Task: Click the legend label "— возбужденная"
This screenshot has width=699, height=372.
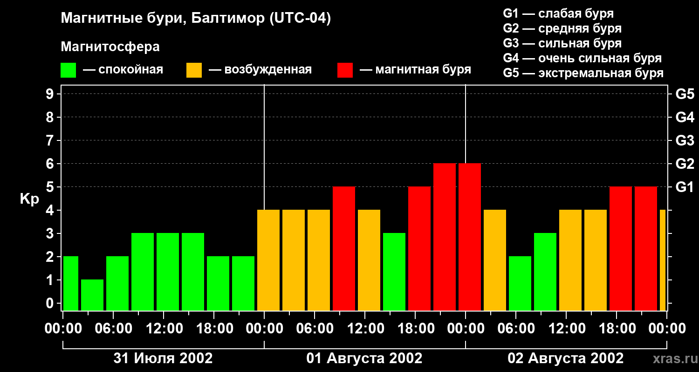Action: [260, 70]
